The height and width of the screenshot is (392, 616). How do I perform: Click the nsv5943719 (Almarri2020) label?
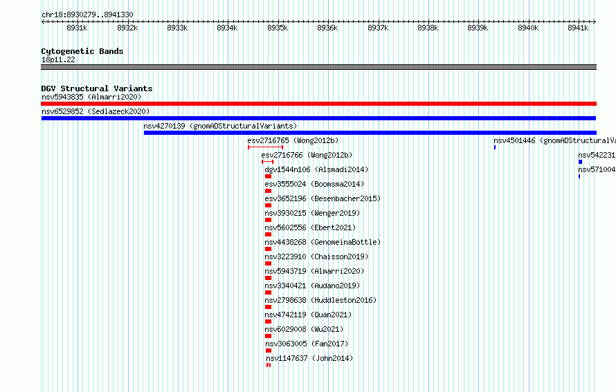pyautogui.click(x=314, y=271)
